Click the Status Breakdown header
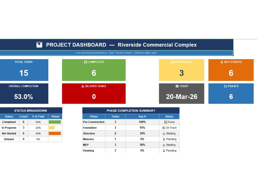Image resolution: width=257 pixels, height=192 pixels. 31,111
